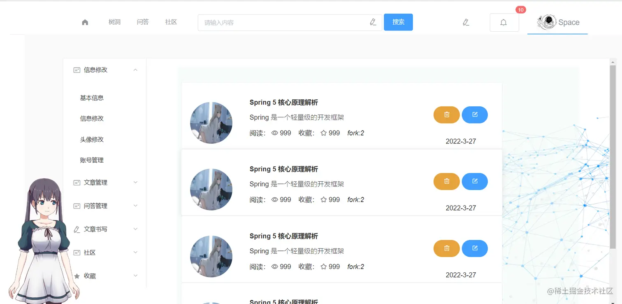
Task: Click the pen icon beside 文章书写 in sidebar
Action: click(77, 229)
